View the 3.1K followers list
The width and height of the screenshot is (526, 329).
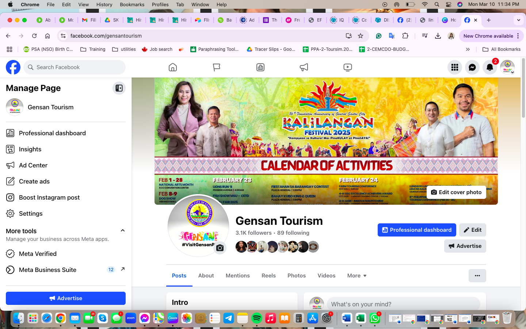click(254, 233)
